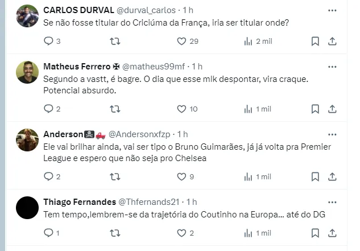Open the @Thfernands21 handle link
Image resolution: width=360 pixels, height=251 pixels.
[x=148, y=202]
